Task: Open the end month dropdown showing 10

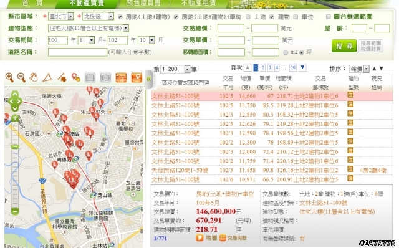Action: [147, 40]
